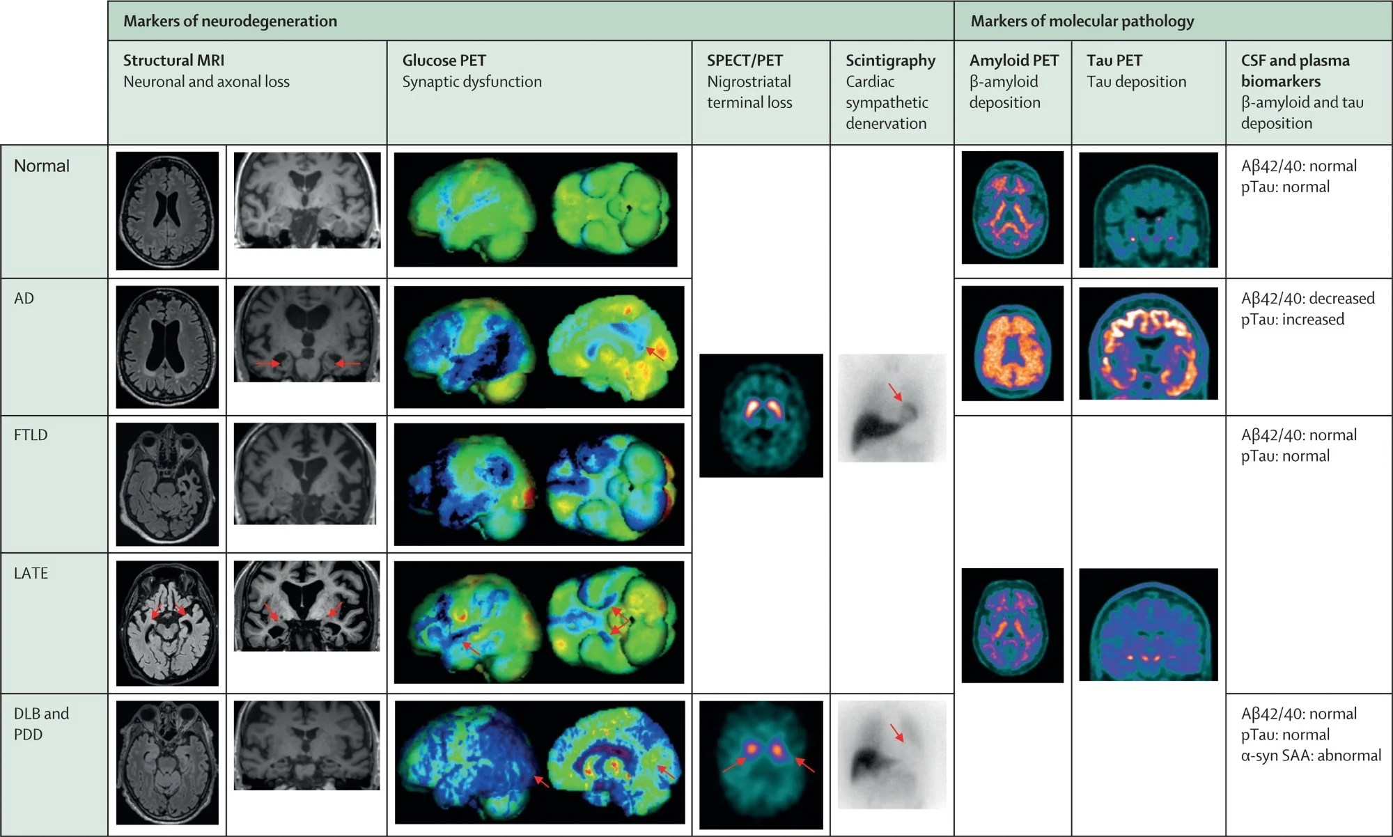Select the Tau PET column heading

(x=1114, y=61)
